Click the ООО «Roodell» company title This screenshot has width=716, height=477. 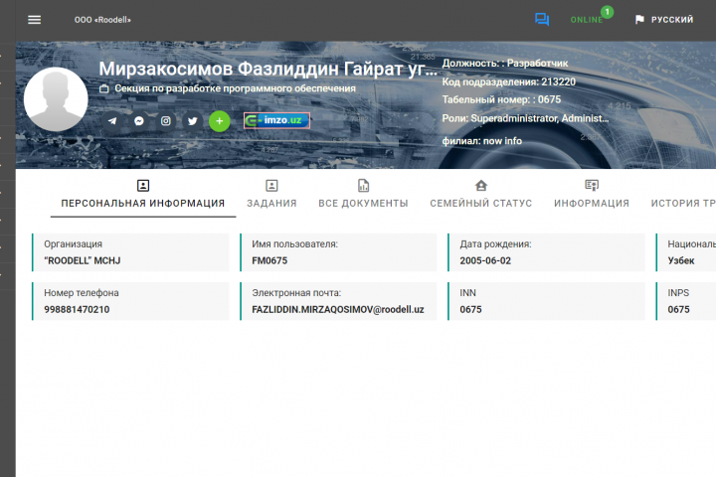point(102,20)
